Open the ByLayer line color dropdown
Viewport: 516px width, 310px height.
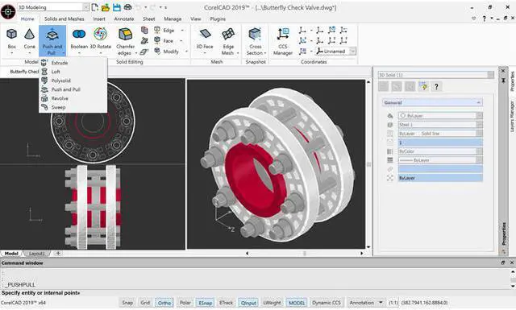point(479,116)
